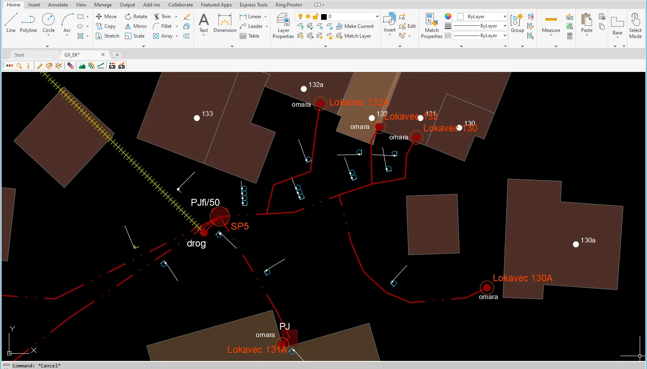Open the ByLayer color dropdown

tap(505, 17)
